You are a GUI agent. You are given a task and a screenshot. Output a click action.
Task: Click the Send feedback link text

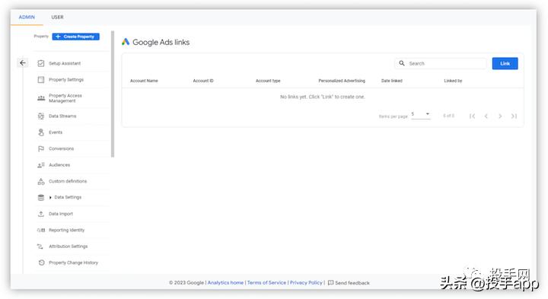[x=352, y=283]
